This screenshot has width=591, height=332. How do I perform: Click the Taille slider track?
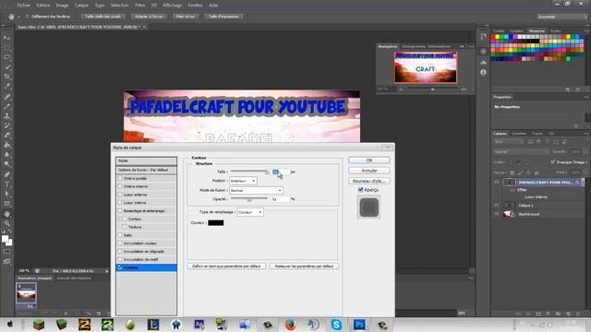coord(249,172)
